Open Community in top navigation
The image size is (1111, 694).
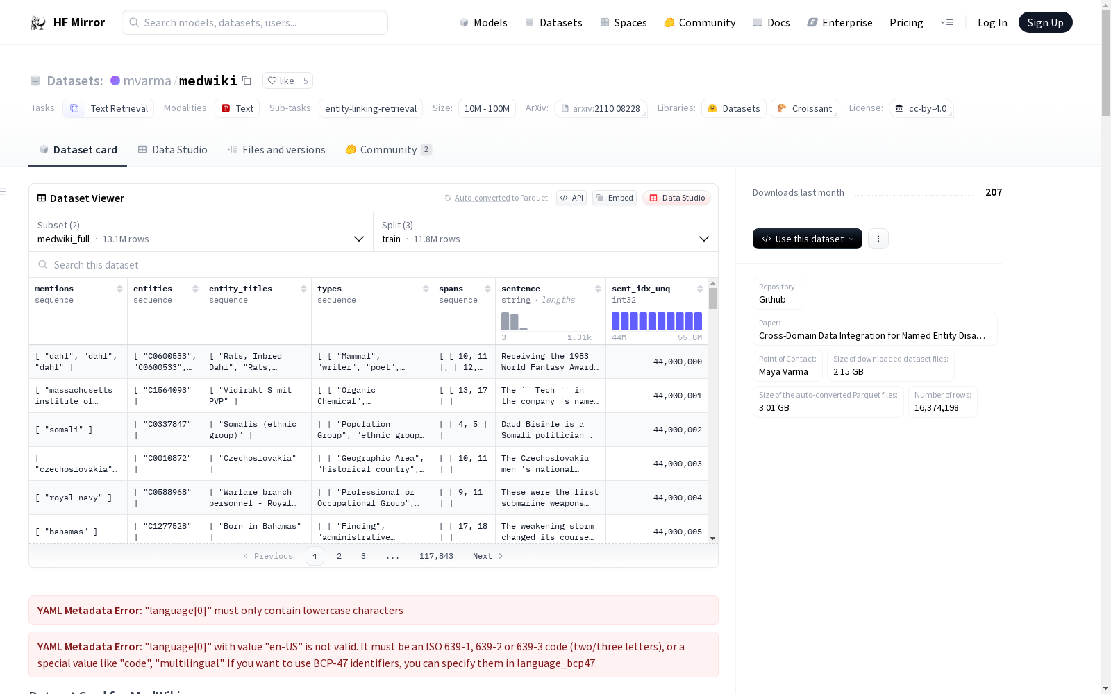(x=700, y=23)
